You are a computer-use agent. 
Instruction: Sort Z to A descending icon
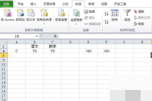pyautogui.click(x=107, y=22)
